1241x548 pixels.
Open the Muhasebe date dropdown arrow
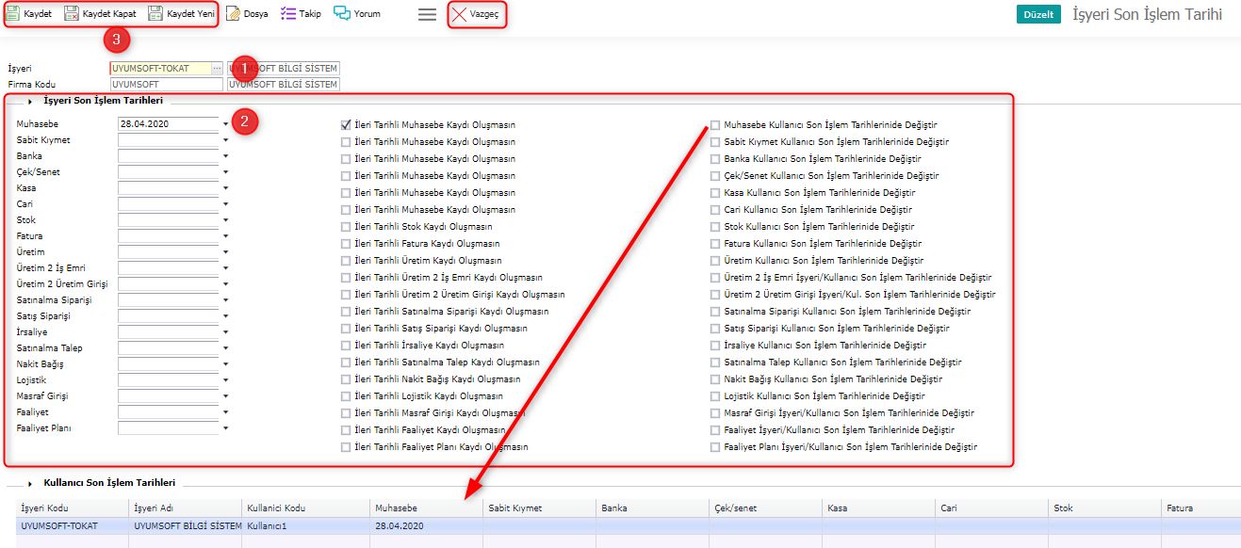tap(226, 124)
